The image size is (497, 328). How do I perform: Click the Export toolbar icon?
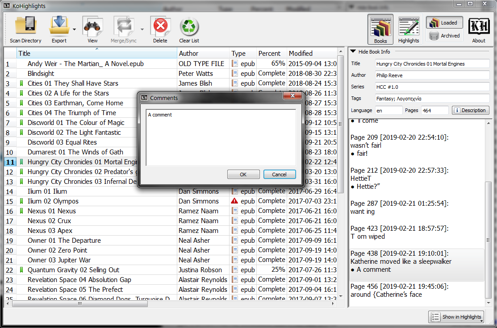59,25
